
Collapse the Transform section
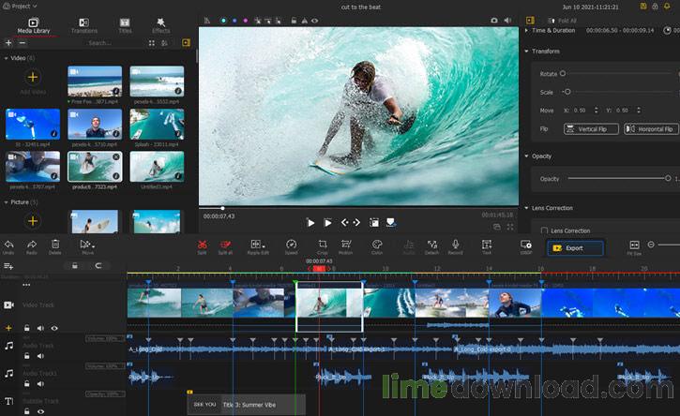(526, 52)
